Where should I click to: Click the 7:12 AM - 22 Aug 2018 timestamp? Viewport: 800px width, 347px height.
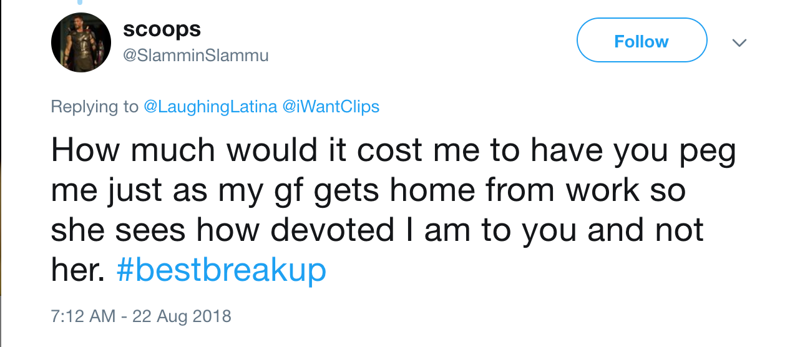click(141, 316)
